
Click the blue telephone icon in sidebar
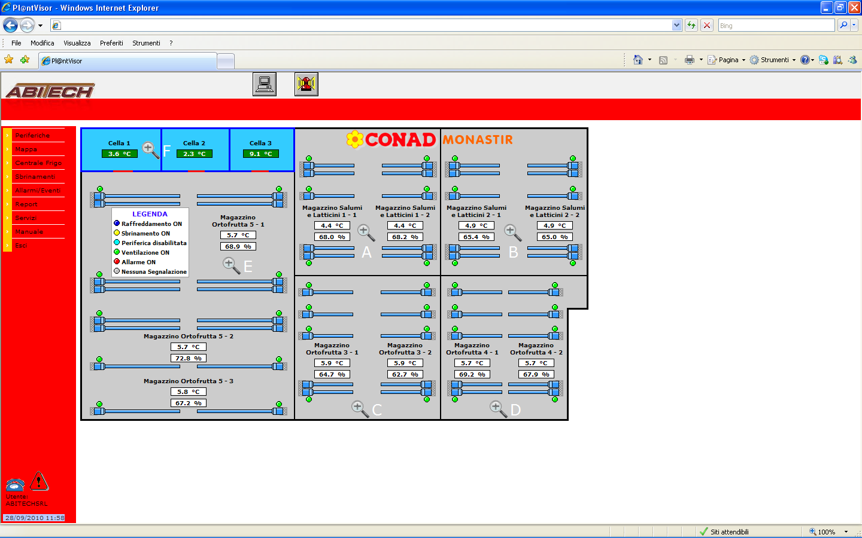pyautogui.click(x=15, y=485)
